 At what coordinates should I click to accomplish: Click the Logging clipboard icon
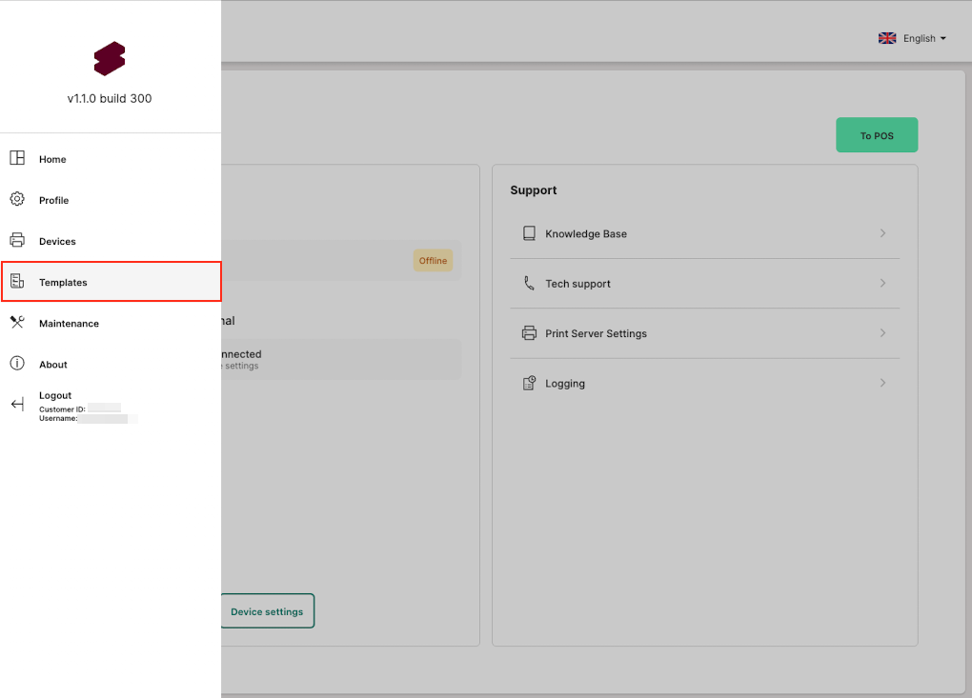tap(529, 383)
